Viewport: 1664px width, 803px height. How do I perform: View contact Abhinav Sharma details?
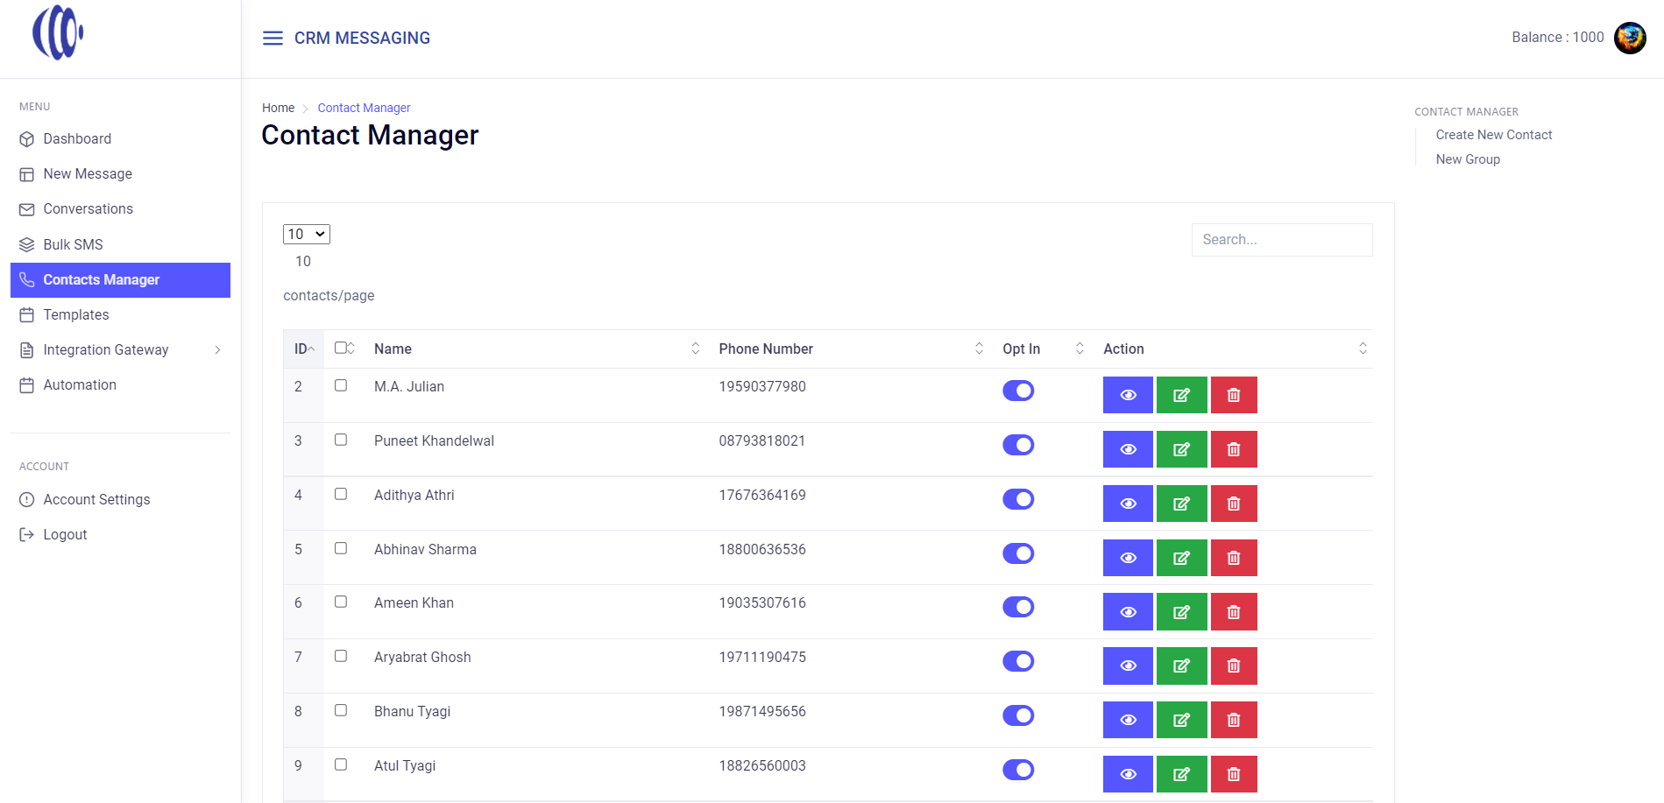point(1128,558)
